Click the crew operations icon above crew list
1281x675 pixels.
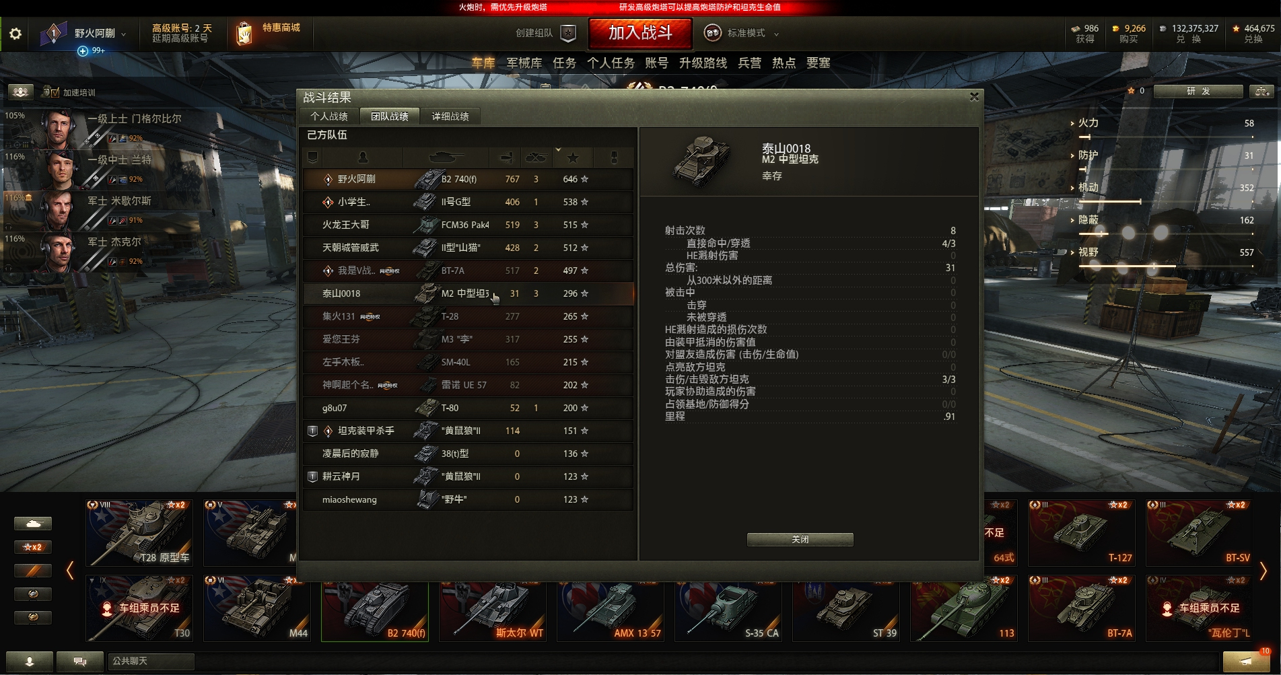(21, 92)
